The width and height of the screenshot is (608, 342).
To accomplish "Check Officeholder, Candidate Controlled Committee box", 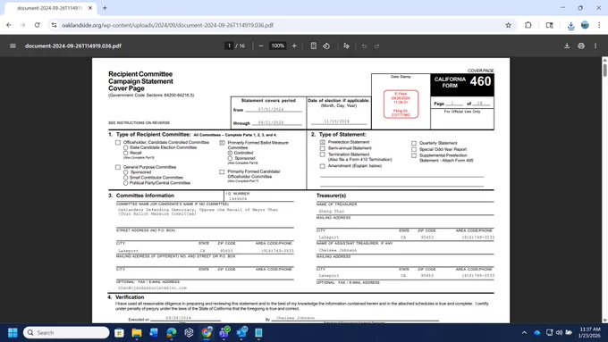I will [x=118, y=143].
